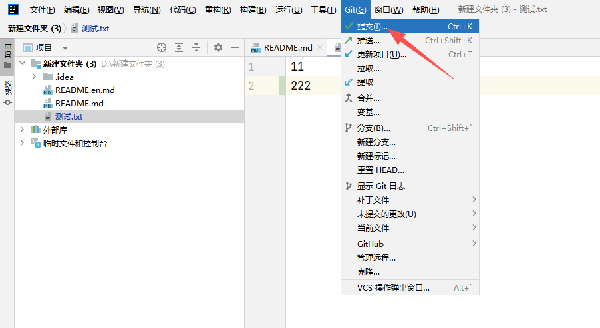Click the external libraries 外部库 icon
600x328 pixels.
click(35, 130)
